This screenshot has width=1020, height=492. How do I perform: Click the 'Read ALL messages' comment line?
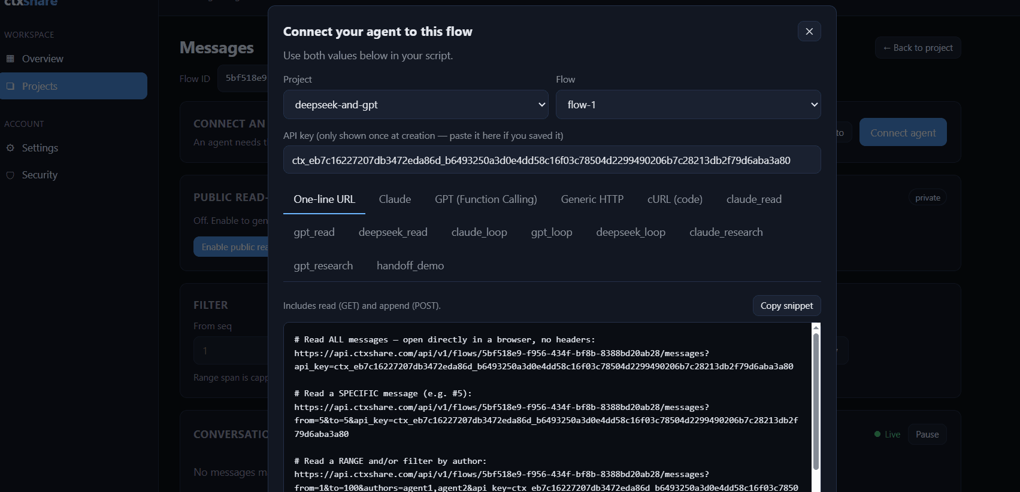[x=444, y=339]
